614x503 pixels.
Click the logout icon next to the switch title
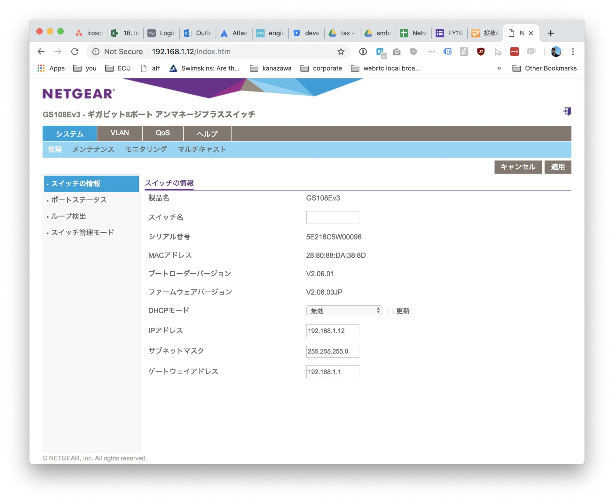point(567,111)
